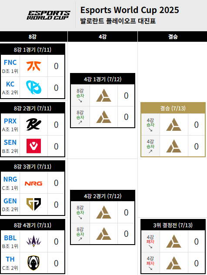Click the 3위 결정전 (7/13) header
Screen dimensions: 207x275
pyautogui.click(x=173, y=225)
